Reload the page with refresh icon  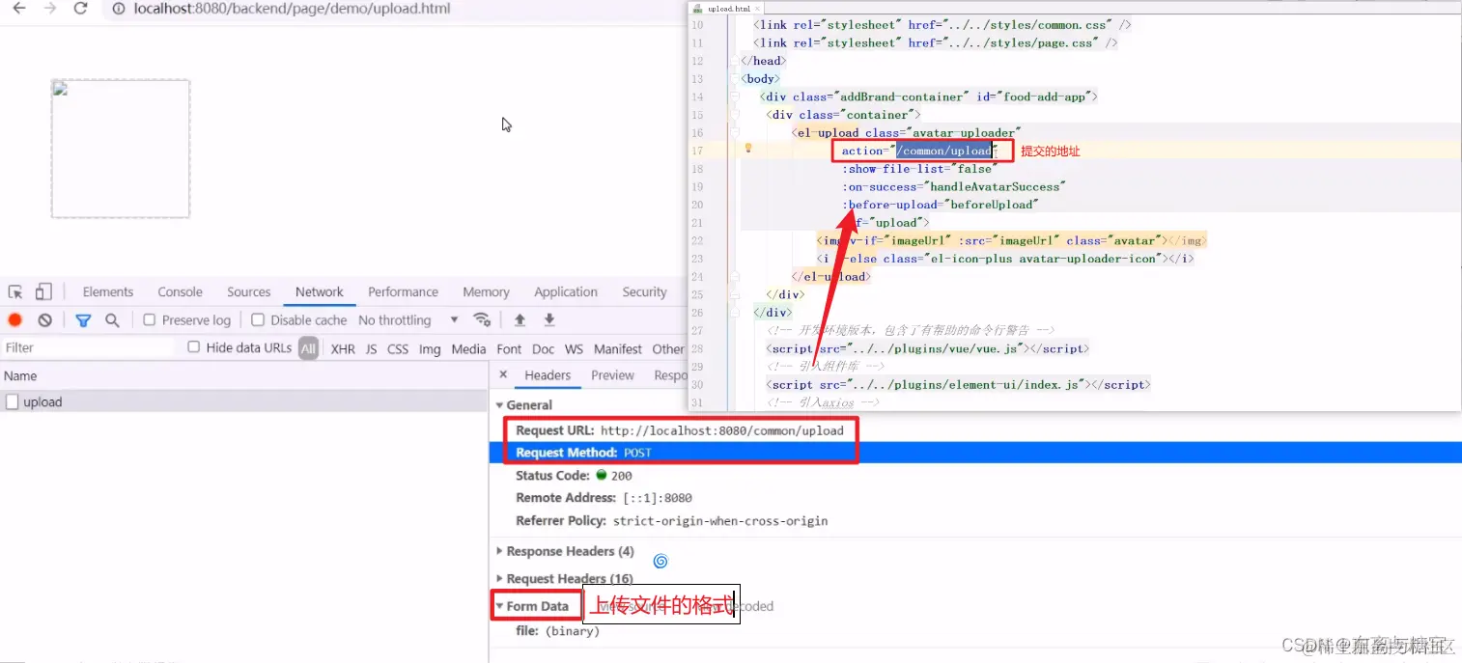pos(81,9)
